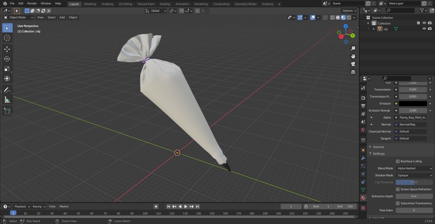Hide Collection in viewport via eye icon

click(x=424, y=23)
